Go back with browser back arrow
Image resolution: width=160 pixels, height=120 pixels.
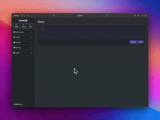click(28, 15)
